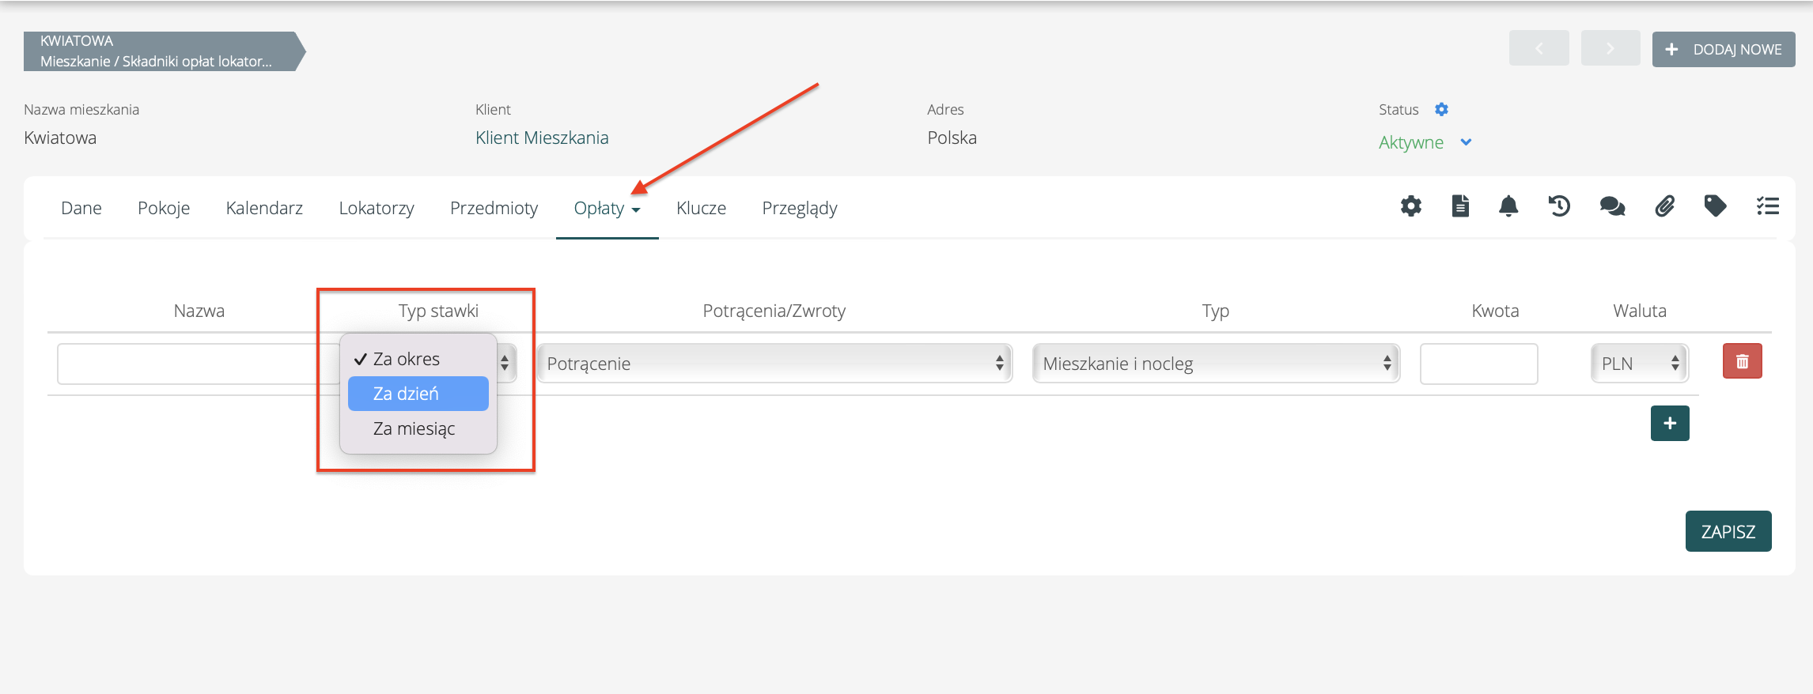The height and width of the screenshot is (694, 1813).
Task: Click the paperclip attachments icon
Action: (1664, 207)
